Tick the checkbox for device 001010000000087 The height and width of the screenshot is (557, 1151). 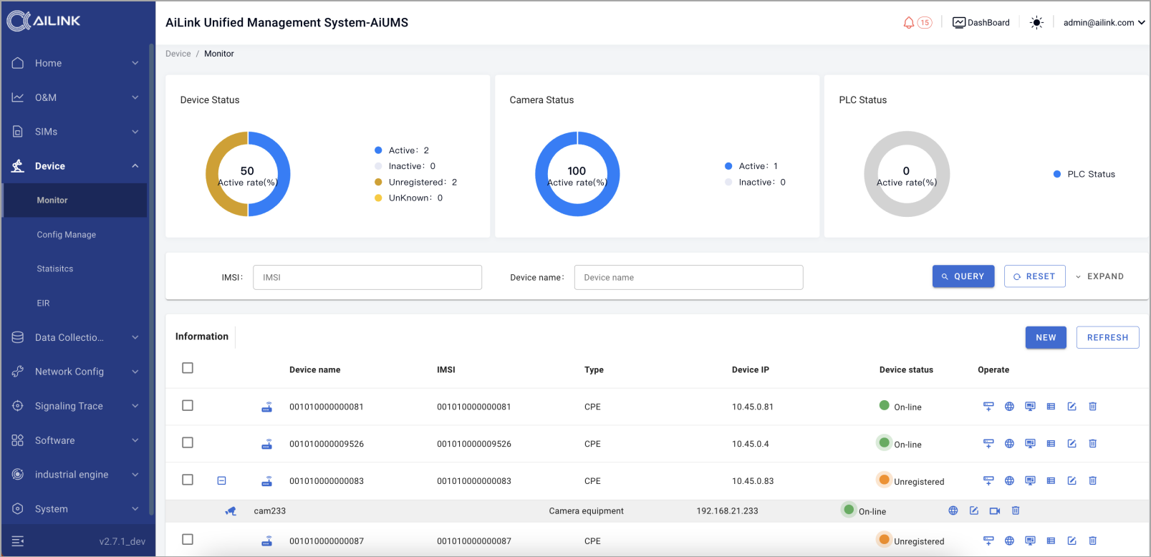(x=188, y=540)
